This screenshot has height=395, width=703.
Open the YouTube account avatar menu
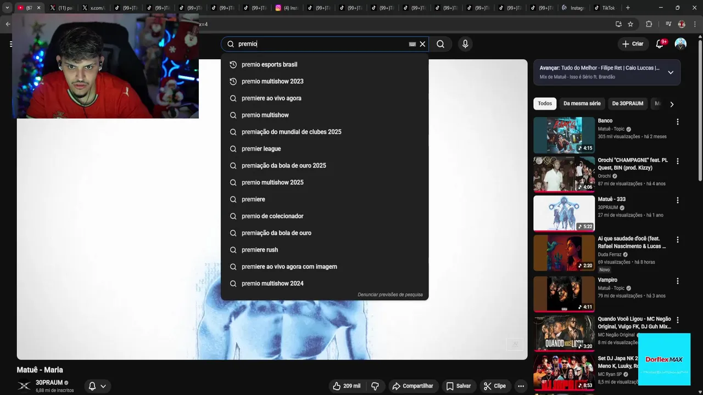(x=680, y=44)
